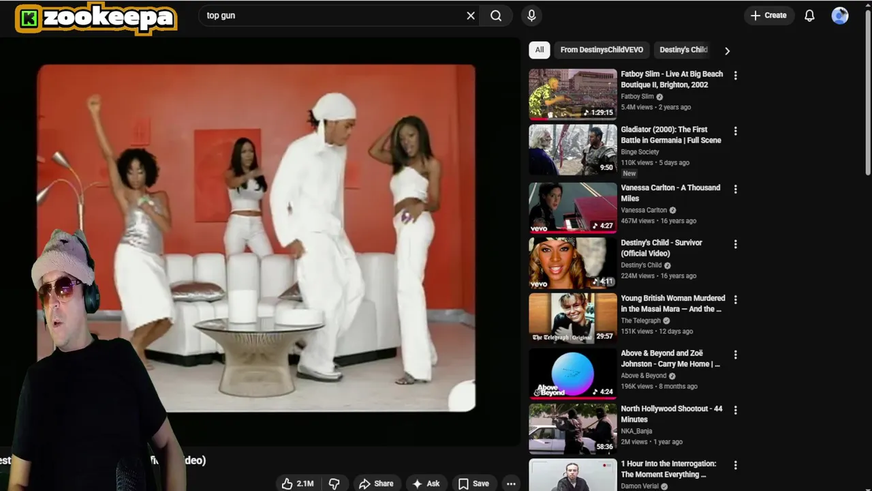Viewport: 872px width, 491px height.
Task: Click the 'NKA_Banja' channel name
Action: [x=636, y=431]
